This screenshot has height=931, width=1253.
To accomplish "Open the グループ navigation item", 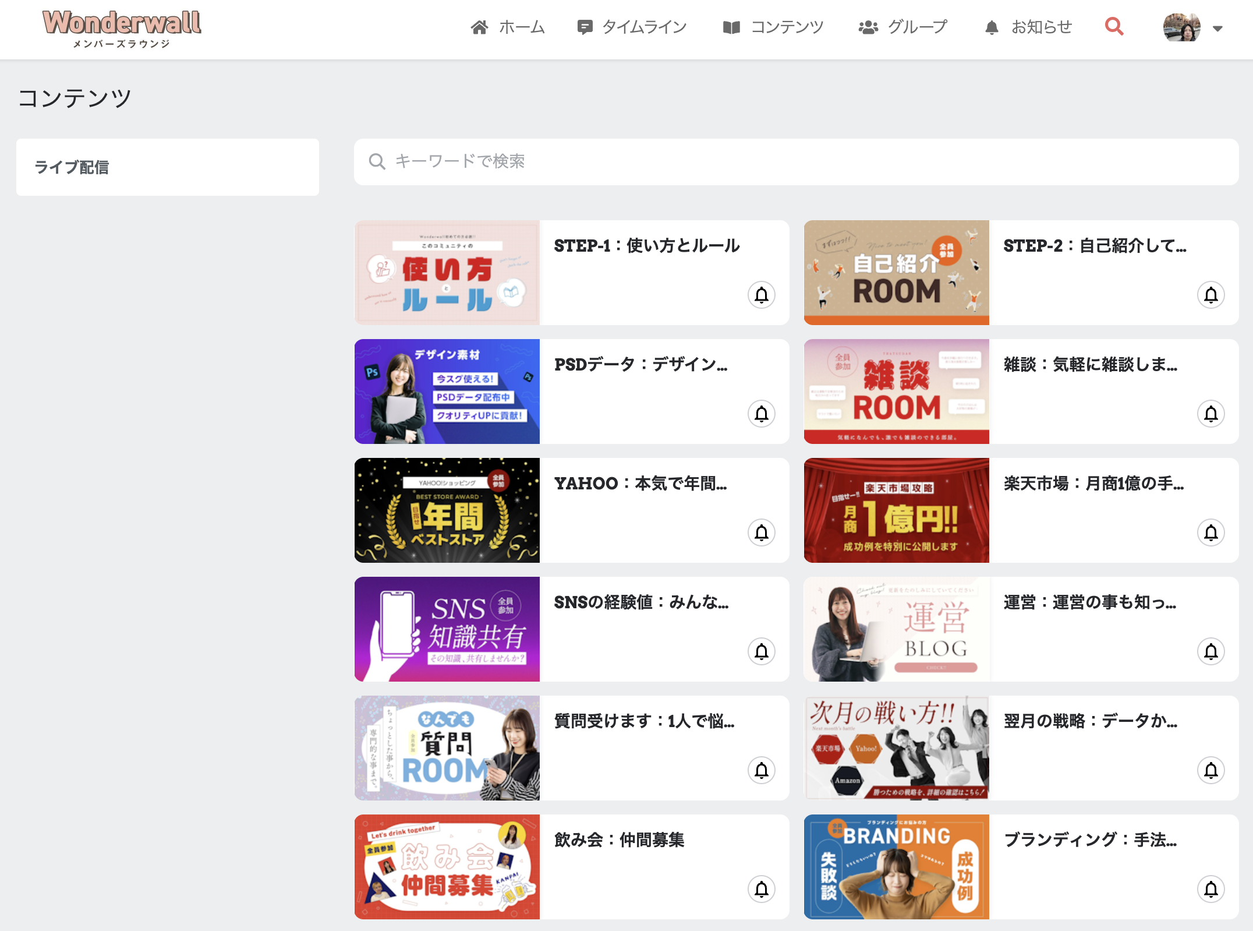I will pos(903,27).
